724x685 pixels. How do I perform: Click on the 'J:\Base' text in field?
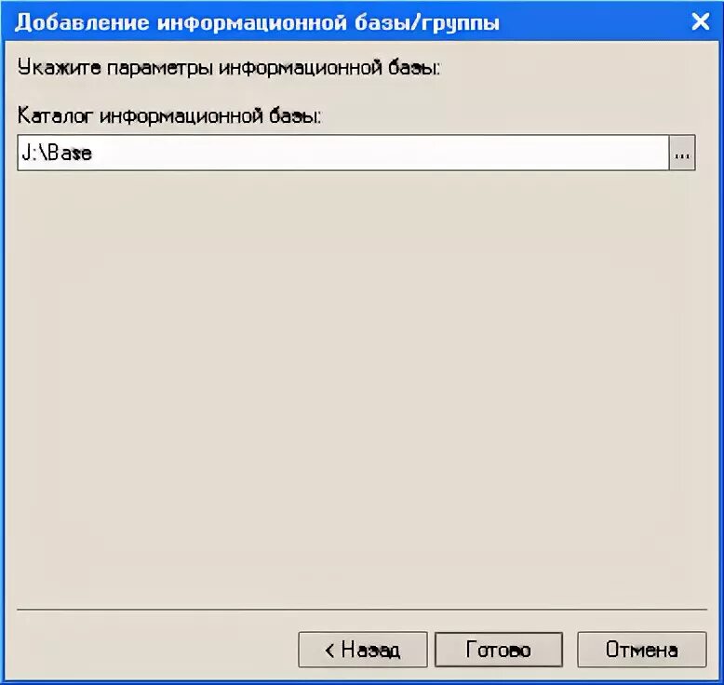[x=57, y=153]
